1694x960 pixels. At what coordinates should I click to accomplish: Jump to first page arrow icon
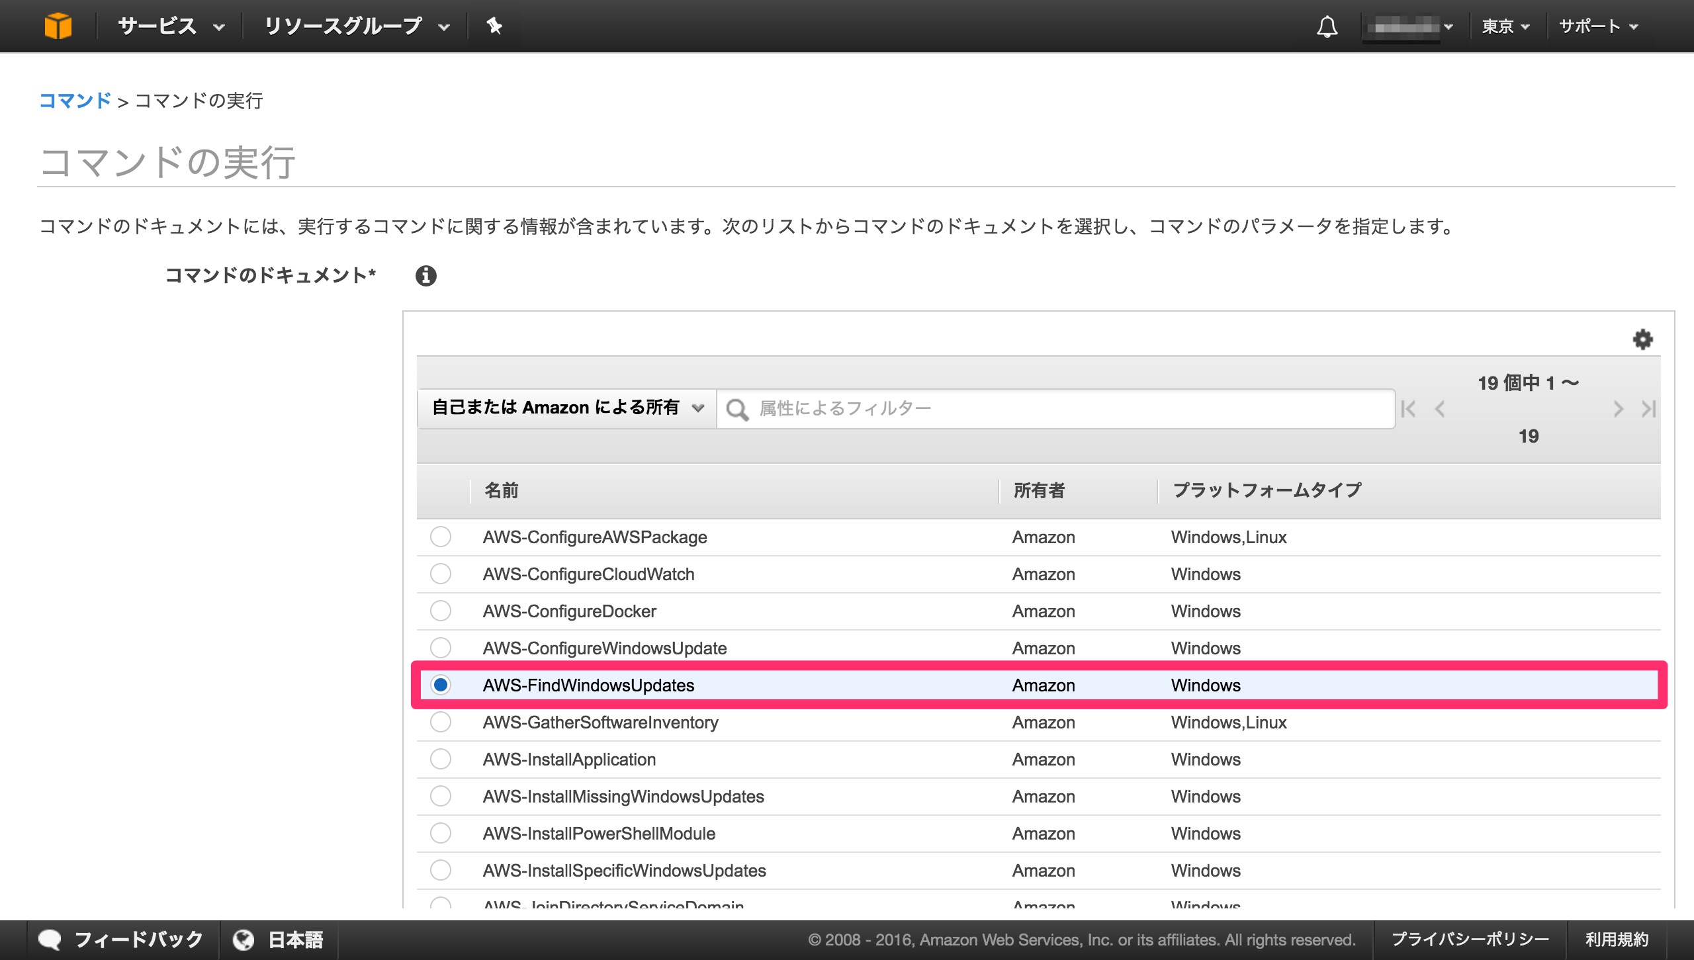(x=1408, y=409)
